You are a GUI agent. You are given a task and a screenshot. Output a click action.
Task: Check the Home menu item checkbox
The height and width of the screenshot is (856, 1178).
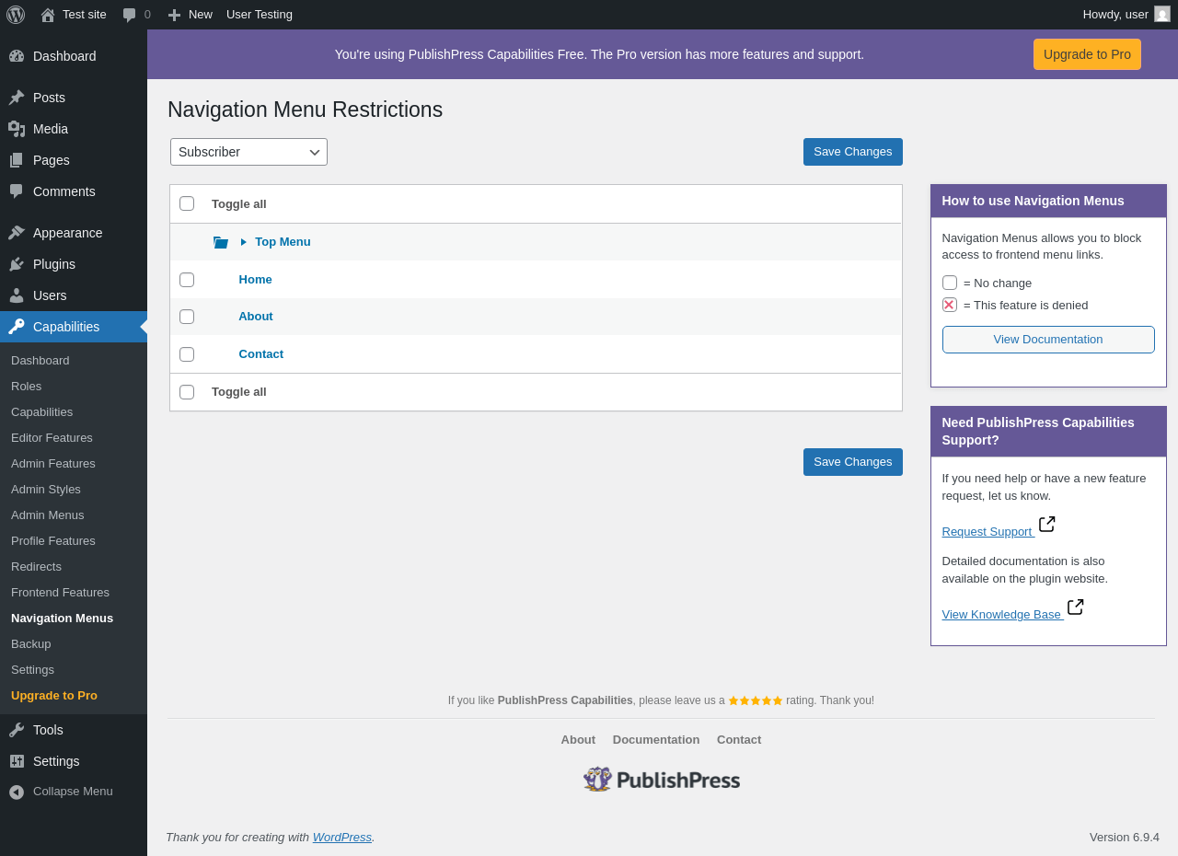pyautogui.click(x=187, y=280)
